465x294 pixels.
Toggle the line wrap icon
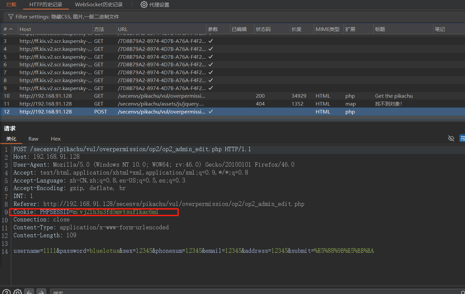pyautogui.click(x=462, y=138)
